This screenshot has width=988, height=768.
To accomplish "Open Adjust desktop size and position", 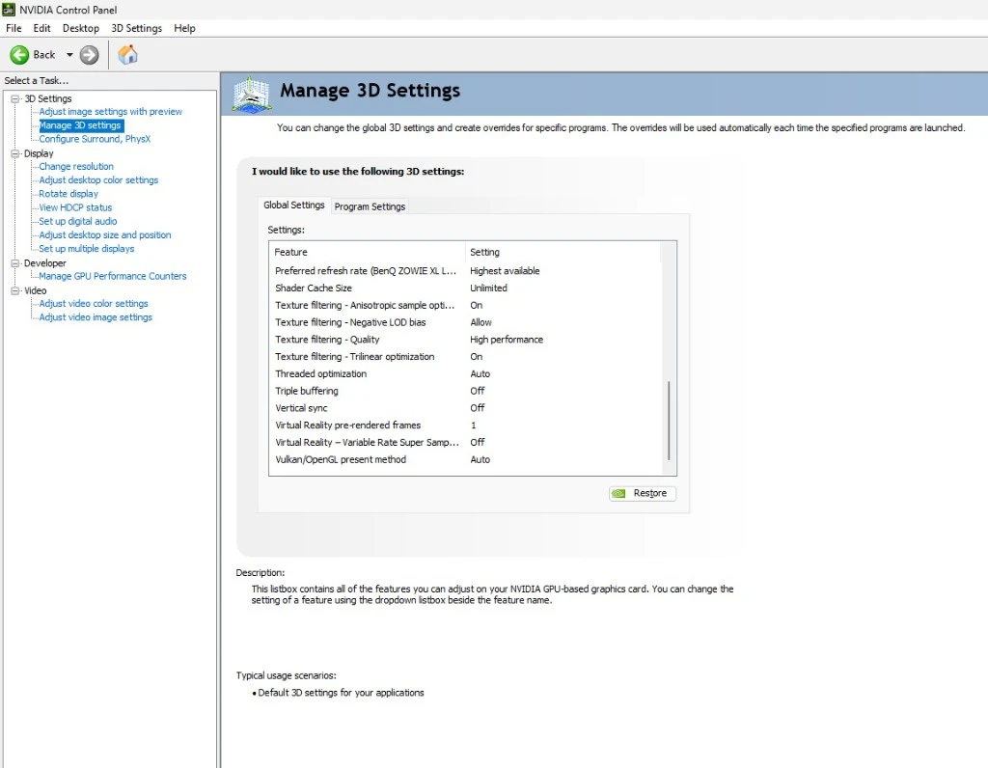I will 104,235.
